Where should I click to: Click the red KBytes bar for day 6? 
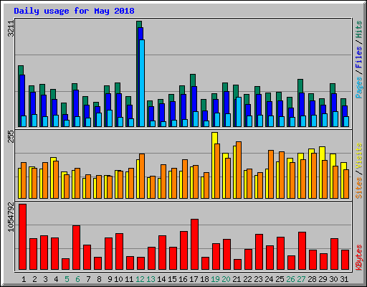coord(76,248)
